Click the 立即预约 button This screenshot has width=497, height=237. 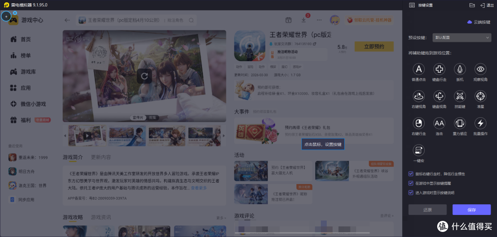point(374,46)
